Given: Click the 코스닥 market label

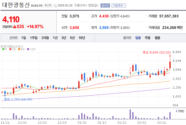Looking at the screenshot, I should [48, 5].
